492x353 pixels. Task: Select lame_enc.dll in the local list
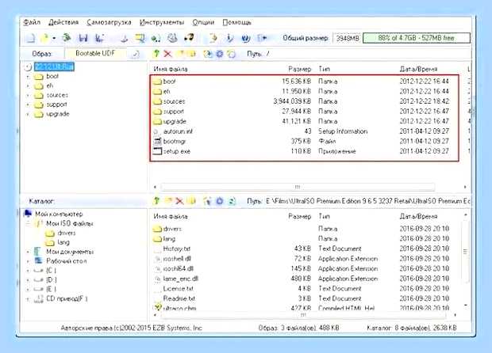coord(180,279)
